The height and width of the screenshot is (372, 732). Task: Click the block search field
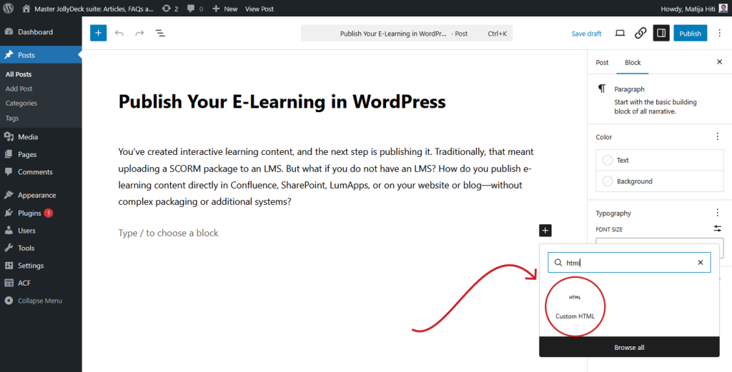click(628, 263)
